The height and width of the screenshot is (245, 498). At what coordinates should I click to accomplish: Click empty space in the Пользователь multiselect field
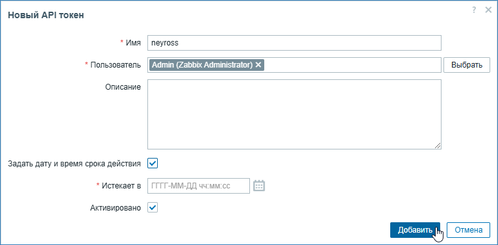point(353,65)
